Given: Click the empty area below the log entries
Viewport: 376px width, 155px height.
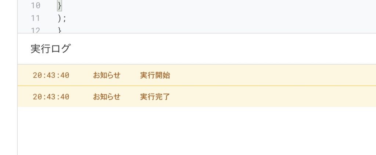Looking at the screenshot, I should [x=196, y=130].
